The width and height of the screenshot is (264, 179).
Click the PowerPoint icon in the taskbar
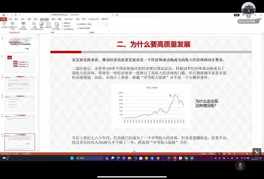tap(175, 158)
